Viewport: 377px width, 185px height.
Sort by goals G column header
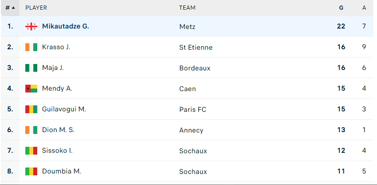pyautogui.click(x=341, y=8)
